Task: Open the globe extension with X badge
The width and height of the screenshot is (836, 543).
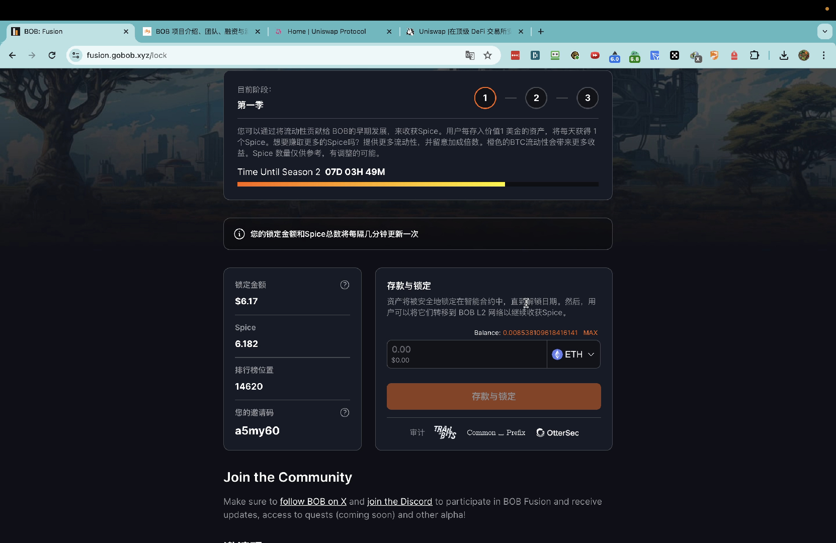Action: [695, 56]
